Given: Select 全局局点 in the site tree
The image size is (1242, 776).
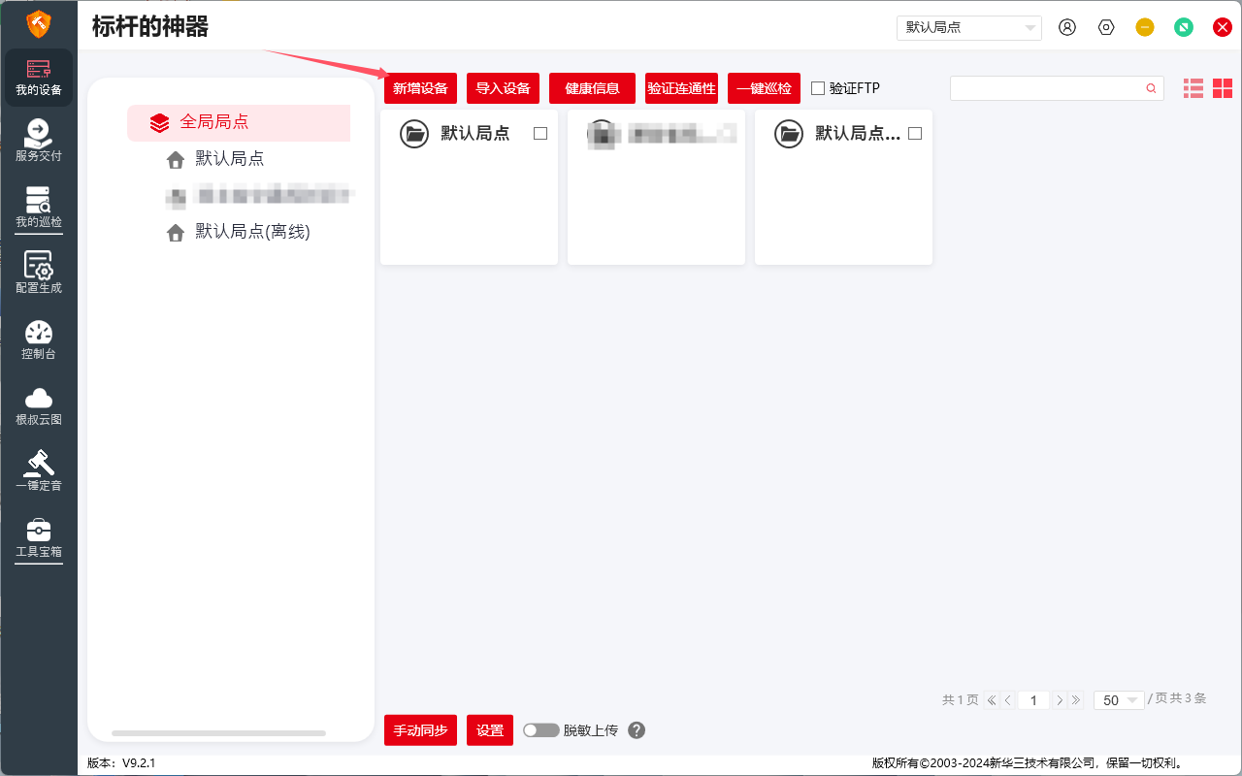Looking at the screenshot, I should tap(213, 122).
